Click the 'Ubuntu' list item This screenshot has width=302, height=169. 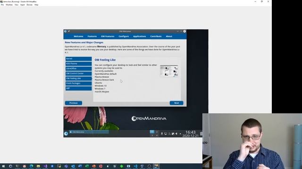pos(98,83)
